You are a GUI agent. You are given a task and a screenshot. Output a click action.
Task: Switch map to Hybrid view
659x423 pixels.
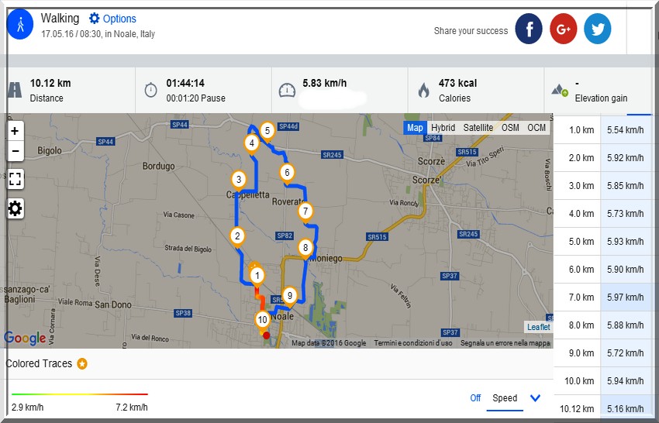[443, 128]
